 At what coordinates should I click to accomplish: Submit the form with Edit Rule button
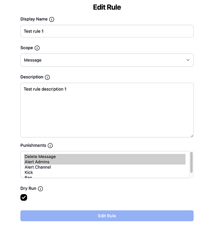(107, 216)
